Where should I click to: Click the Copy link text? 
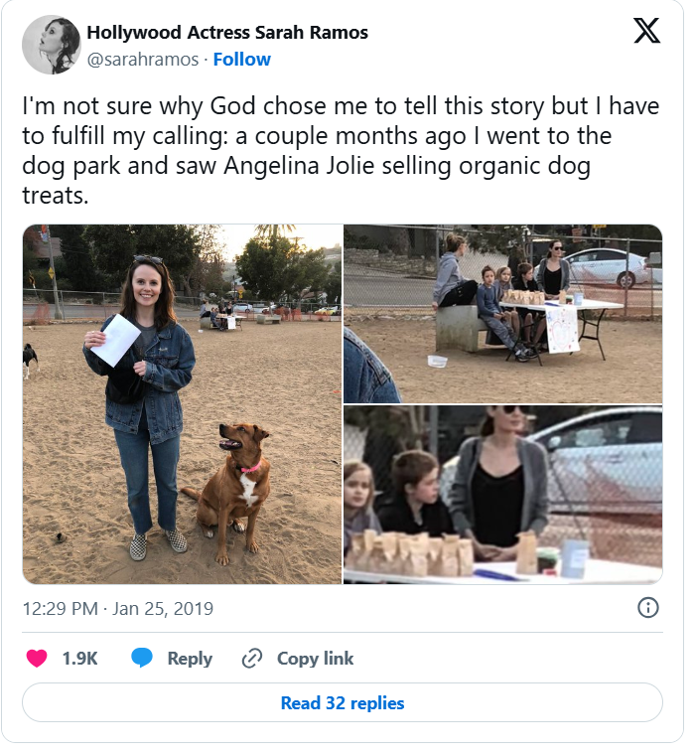[x=315, y=658]
